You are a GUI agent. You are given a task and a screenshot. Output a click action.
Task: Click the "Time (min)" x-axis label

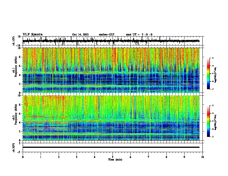coord(115,160)
